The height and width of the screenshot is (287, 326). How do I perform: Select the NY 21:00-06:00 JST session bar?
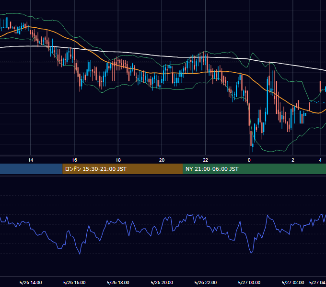[254, 169]
